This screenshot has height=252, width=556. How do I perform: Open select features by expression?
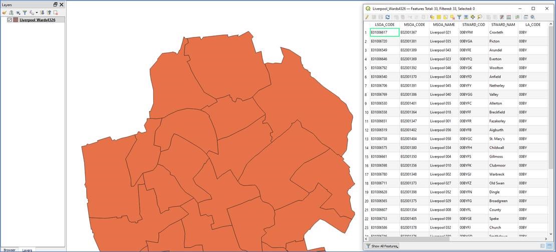(x=432, y=16)
